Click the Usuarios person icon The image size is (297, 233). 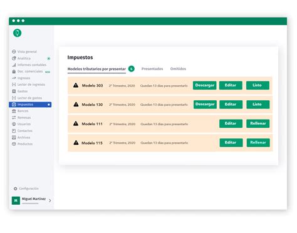point(14,124)
